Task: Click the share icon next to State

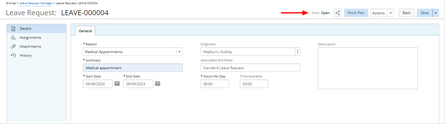Action: 337,13
